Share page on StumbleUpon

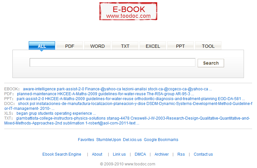(109, 140)
